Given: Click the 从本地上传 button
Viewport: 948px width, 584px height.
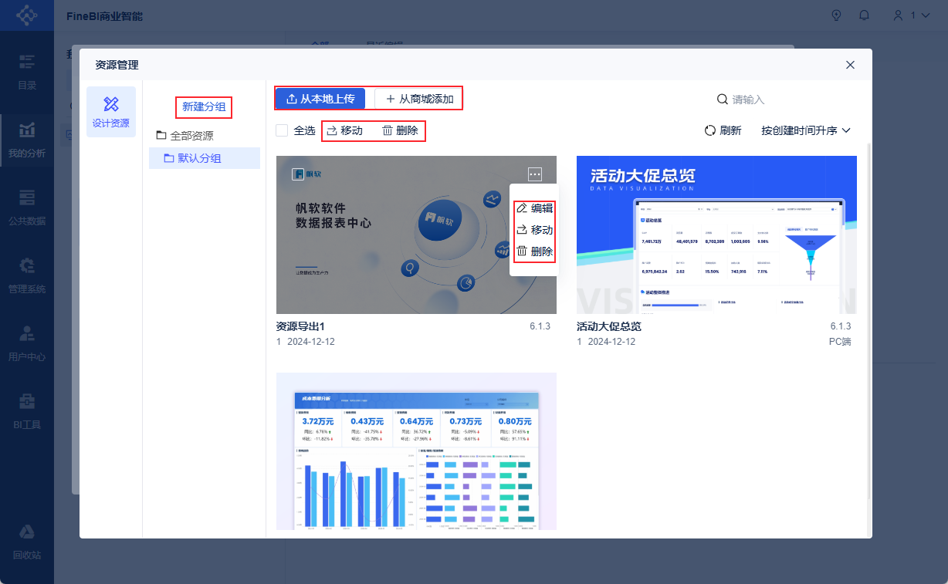Looking at the screenshot, I should pos(320,99).
